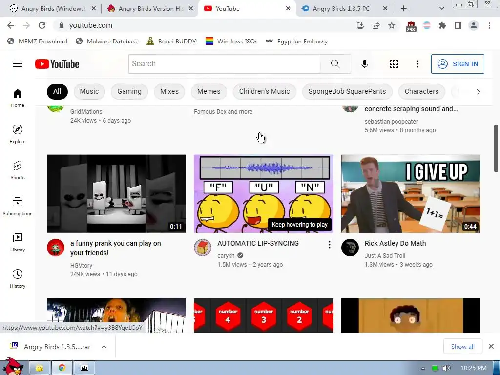Go back with browser back arrow
This screenshot has height=375, width=500.
coord(11,25)
